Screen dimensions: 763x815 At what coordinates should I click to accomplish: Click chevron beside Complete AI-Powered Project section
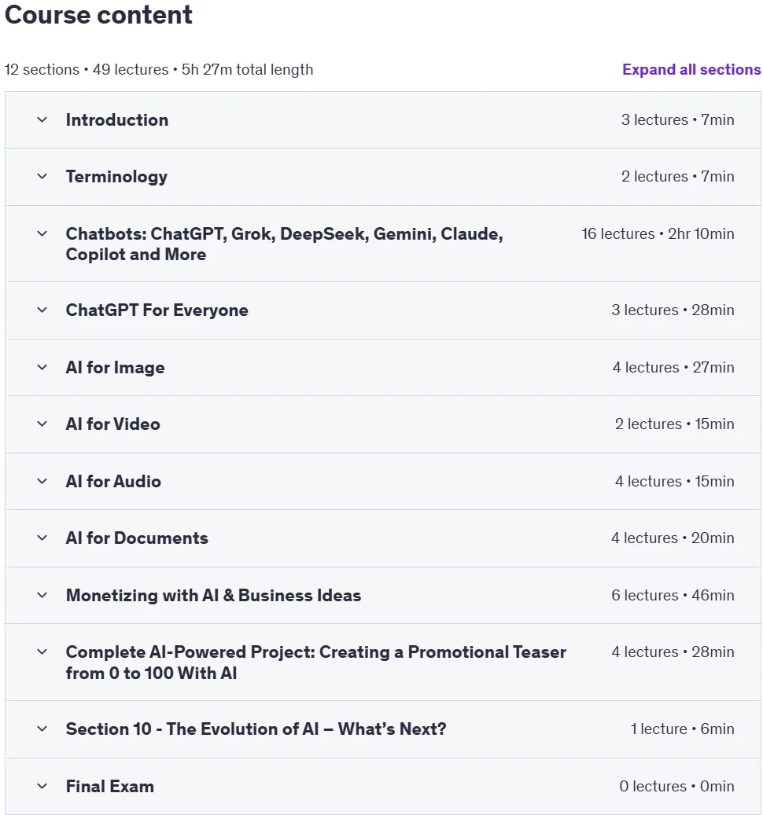coord(42,652)
